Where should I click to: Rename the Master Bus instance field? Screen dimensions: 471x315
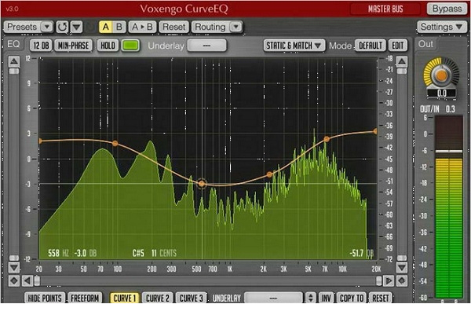(x=385, y=9)
